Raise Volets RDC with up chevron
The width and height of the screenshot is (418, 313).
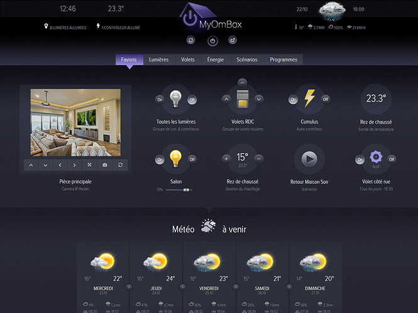tap(226, 99)
